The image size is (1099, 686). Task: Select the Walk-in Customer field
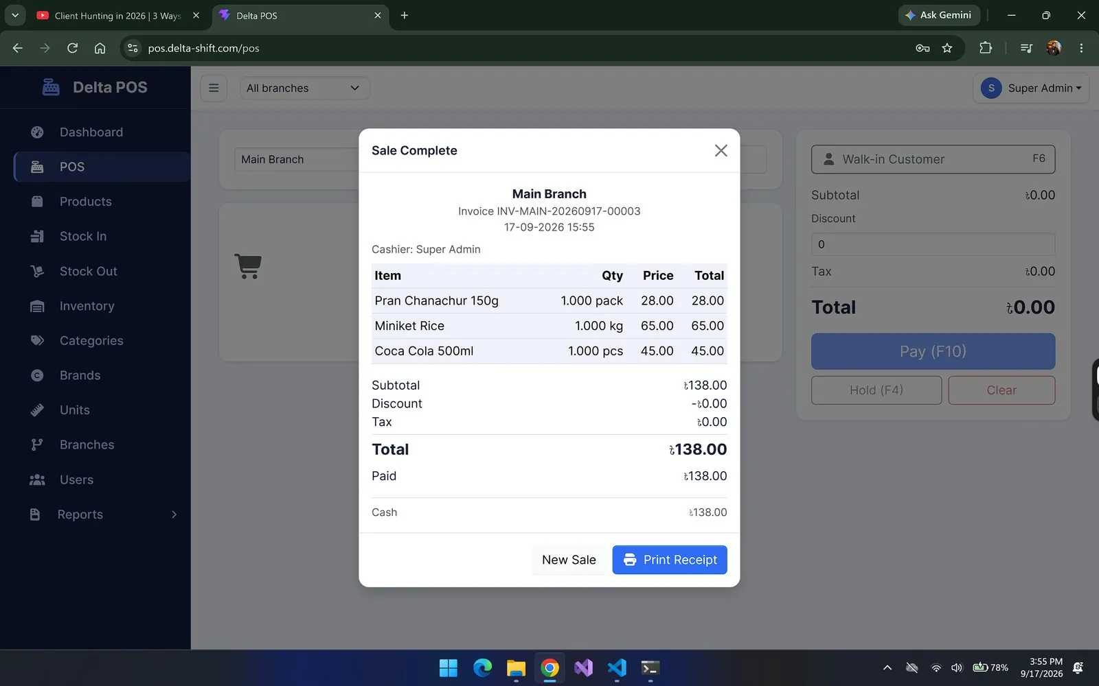(933, 159)
